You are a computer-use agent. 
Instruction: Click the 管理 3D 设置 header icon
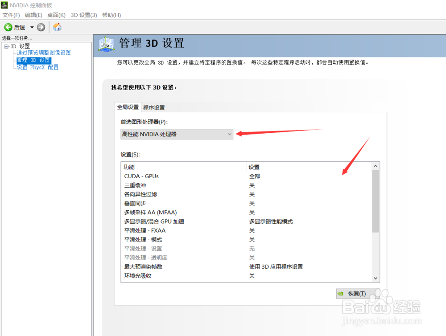106,44
